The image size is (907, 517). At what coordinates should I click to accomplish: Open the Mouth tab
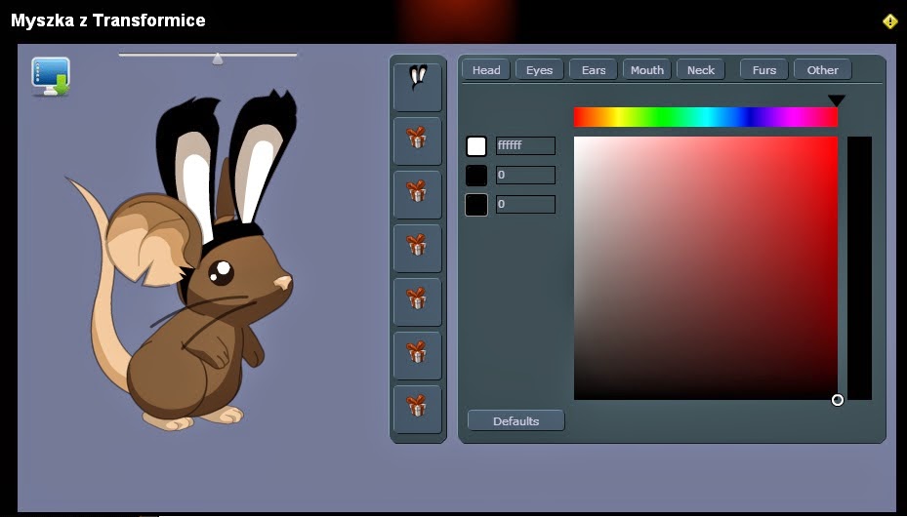[x=646, y=70]
